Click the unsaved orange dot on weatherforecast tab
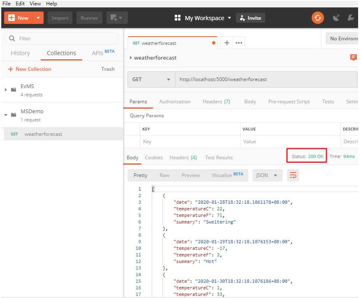Viewport: 361px width, 298px height. coord(214,43)
